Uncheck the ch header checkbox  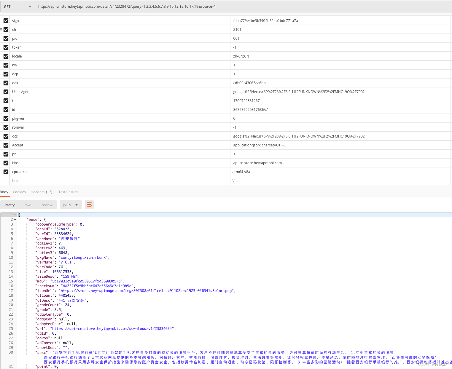(x=6, y=30)
